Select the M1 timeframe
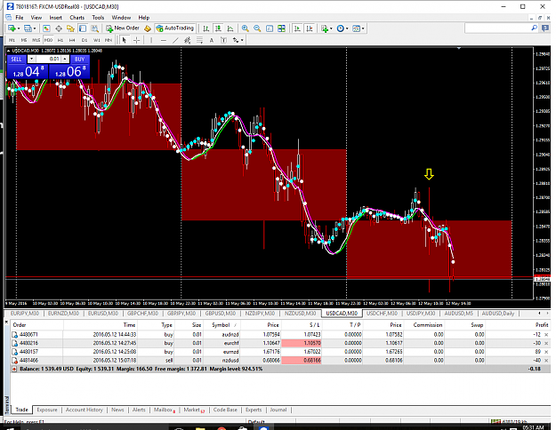The width and height of the screenshot is (556, 430). click(x=12, y=40)
